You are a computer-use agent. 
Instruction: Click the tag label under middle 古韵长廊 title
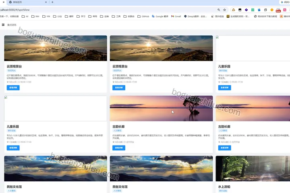click(117, 131)
